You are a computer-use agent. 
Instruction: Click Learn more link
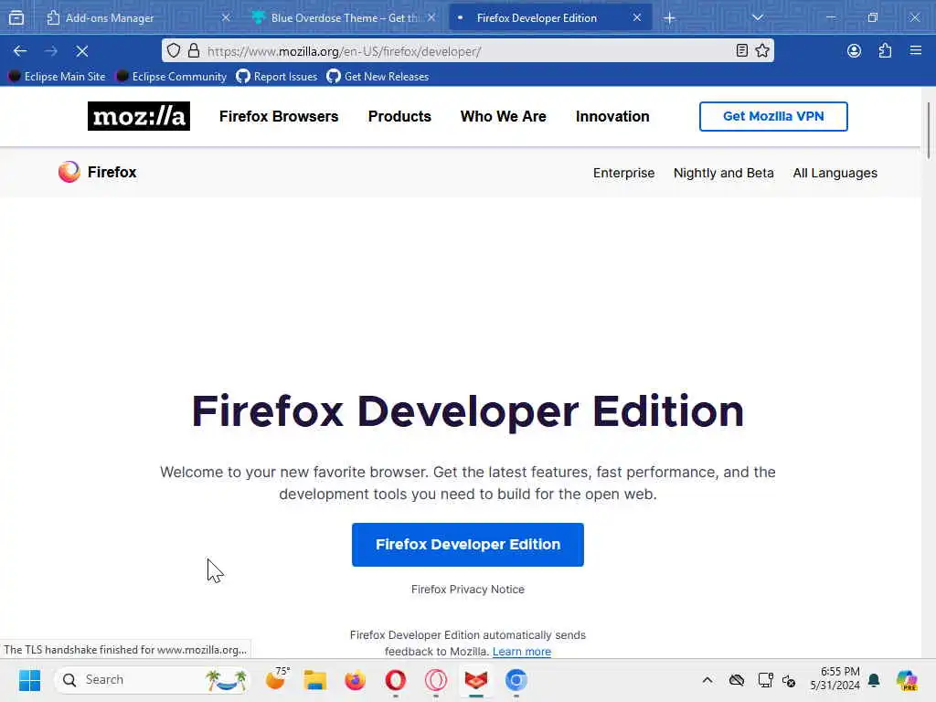(522, 651)
